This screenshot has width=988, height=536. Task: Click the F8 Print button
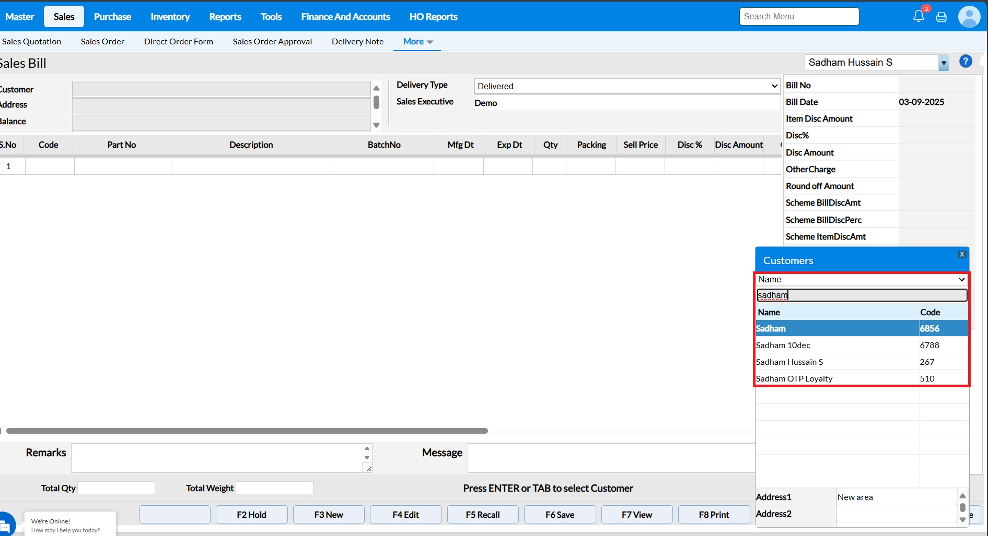714,515
